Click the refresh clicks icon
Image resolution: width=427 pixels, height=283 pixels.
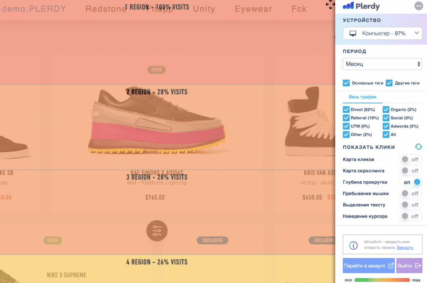[418, 147]
